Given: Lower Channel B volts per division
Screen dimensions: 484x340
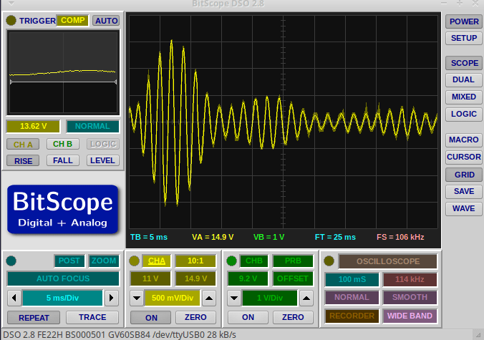Looking at the screenshot, I should coord(234,298).
